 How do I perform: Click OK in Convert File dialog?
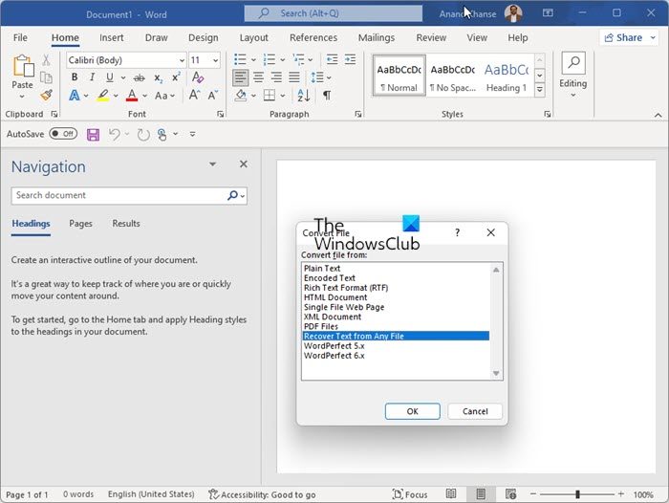pos(412,411)
